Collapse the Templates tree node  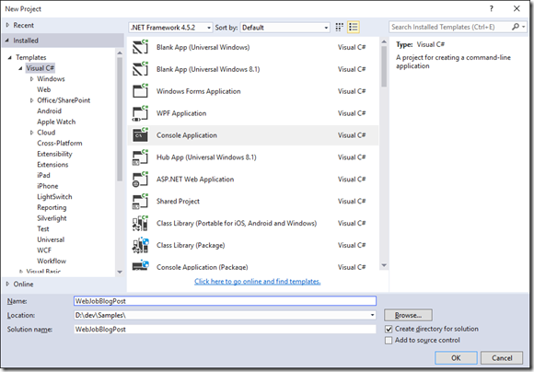coord(10,58)
